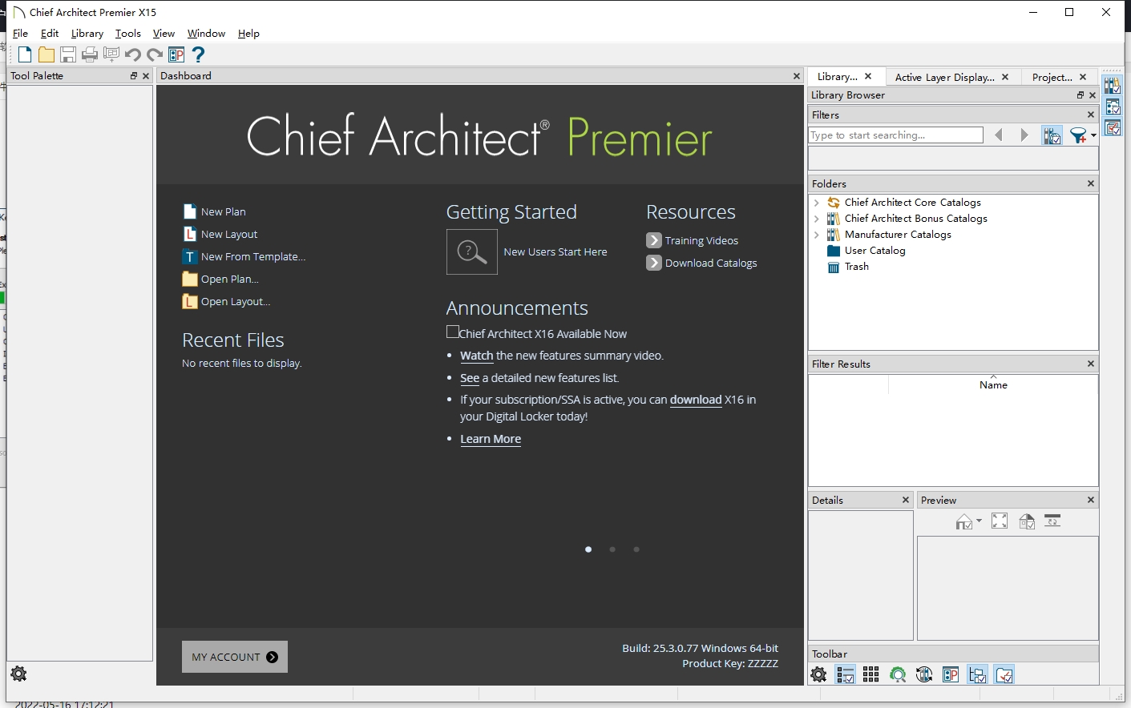Check the Chief Architect X16 Available Now checkbox
The height and width of the screenshot is (708, 1131).
(x=452, y=332)
